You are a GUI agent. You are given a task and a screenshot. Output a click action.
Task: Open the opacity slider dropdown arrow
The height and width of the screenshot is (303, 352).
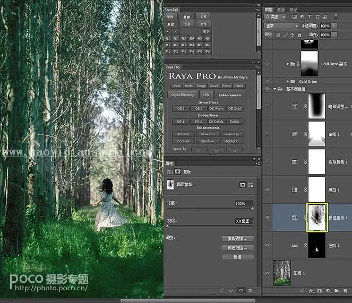tap(334, 26)
